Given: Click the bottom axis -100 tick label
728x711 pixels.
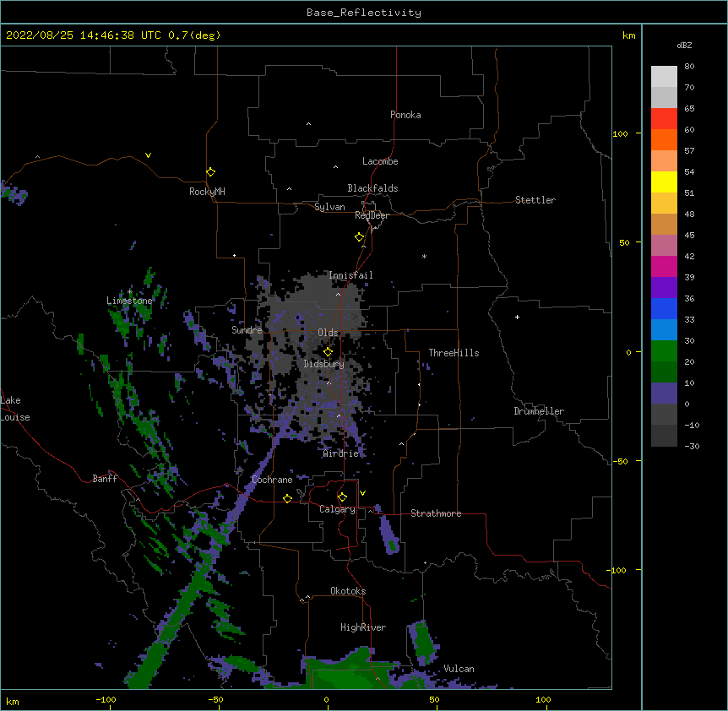Looking at the screenshot, I should tap(106, 699).
